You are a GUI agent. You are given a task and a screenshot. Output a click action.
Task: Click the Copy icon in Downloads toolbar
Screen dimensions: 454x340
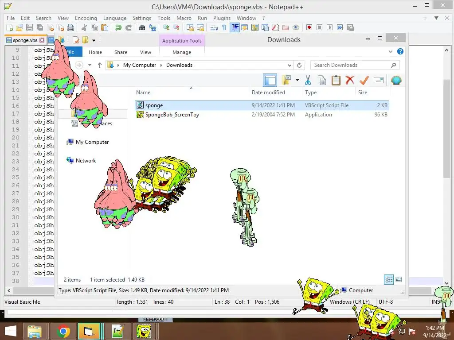[x=322, y=80]
